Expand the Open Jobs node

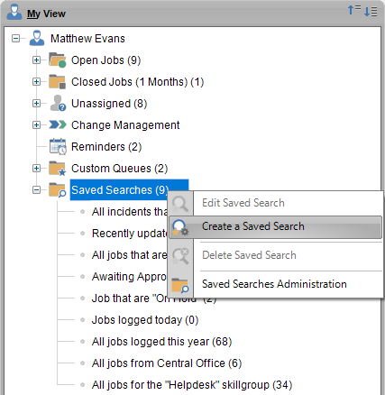click(x=36, y=60)
